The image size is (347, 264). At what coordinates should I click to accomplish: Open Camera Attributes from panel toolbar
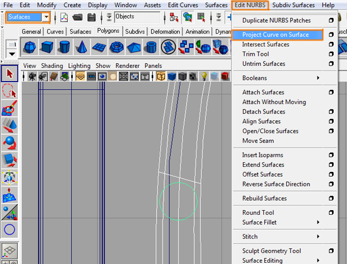[43, 76]
